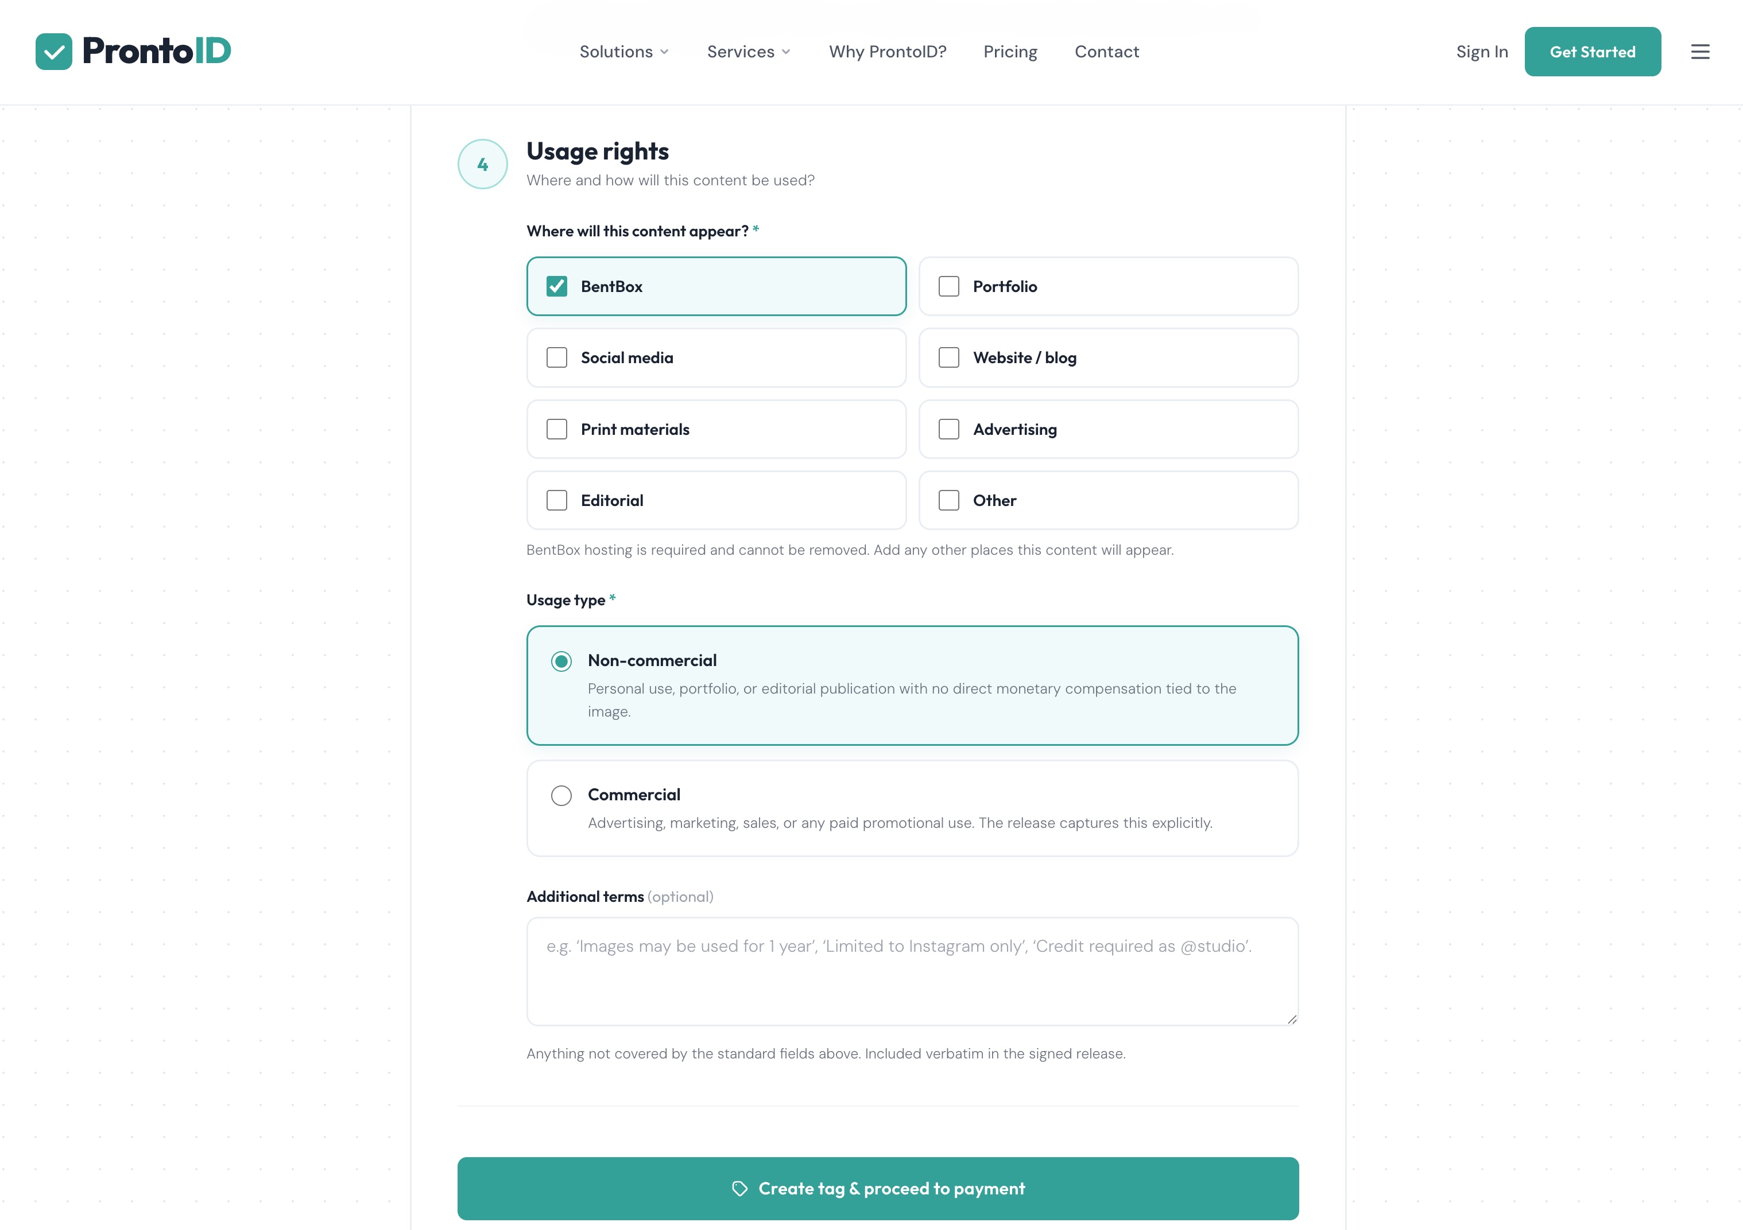Image resolution: width=1743 pixels, height=1230 pixels.
Task: Select the Advertising checkbox
Action: coord(948,429)
